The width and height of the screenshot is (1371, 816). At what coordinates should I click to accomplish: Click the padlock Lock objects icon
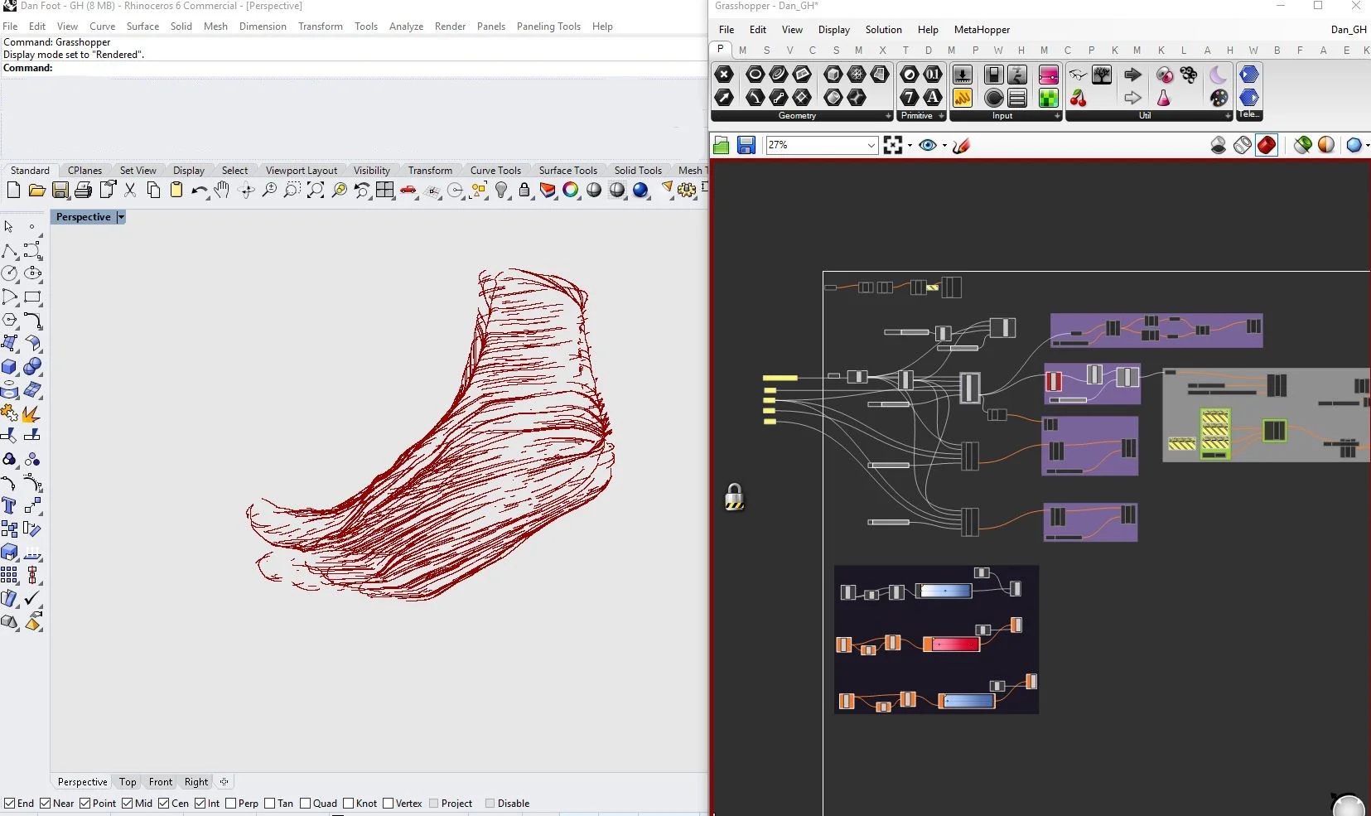(524, 191)
